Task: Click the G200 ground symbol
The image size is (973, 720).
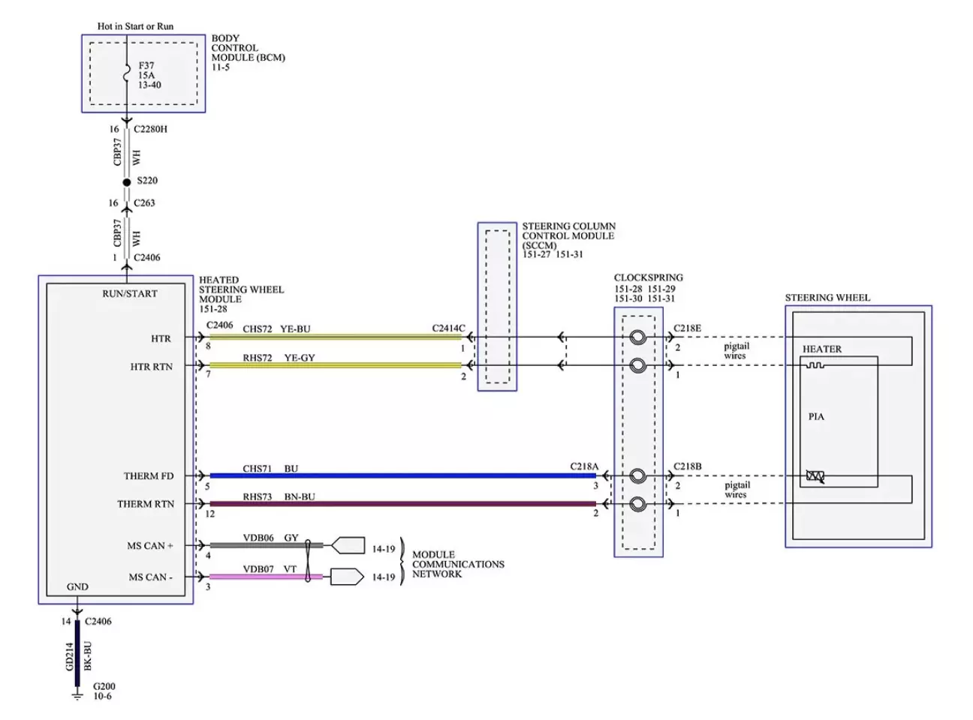Action: [x=77, y=697]
